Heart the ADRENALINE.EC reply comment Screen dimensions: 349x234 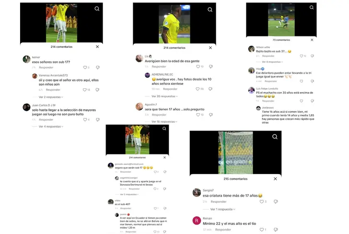(198, 89)
